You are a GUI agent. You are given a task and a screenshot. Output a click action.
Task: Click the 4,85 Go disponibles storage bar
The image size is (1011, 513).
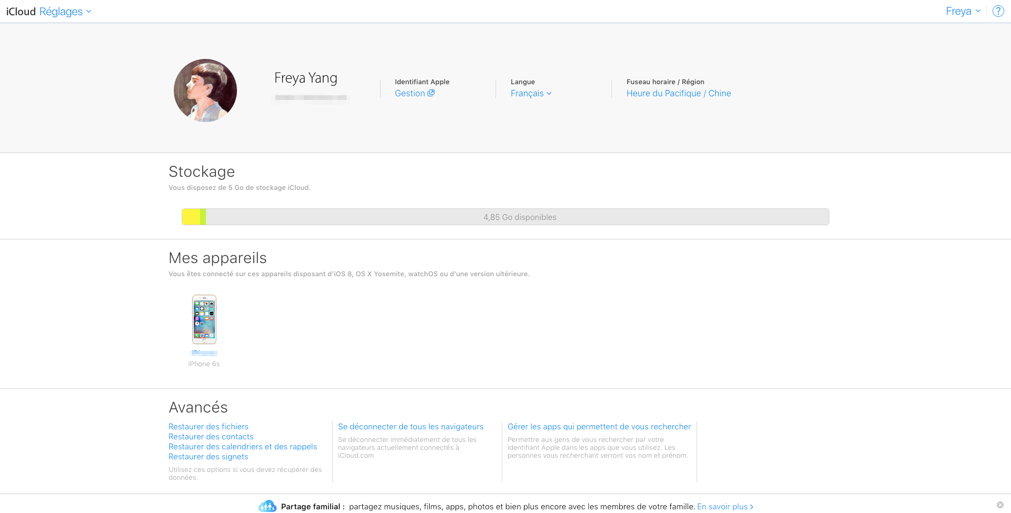click(506, 217)
